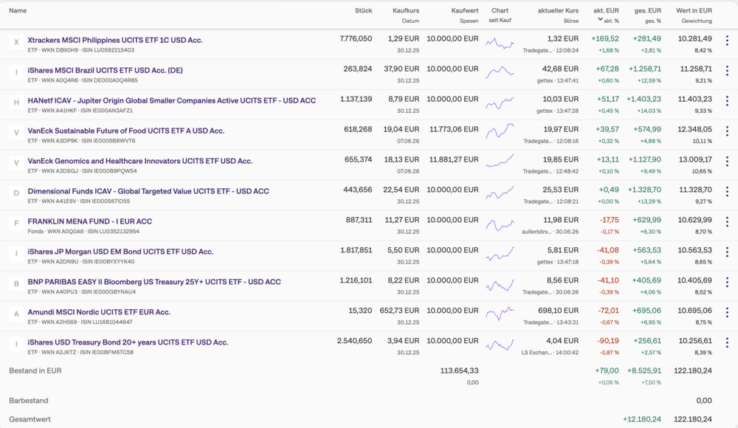738x428 pixels.
Task: Sort by the Kaufkurs column header
Action: click(x=406, y=10)
